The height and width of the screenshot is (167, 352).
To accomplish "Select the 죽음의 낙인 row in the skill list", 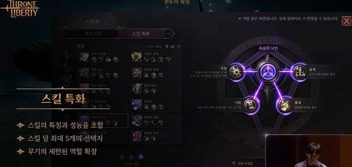I will pyautogui.click(x=103, y=121).
